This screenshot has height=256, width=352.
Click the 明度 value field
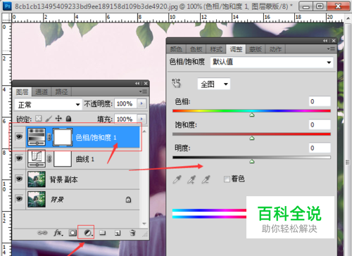(320, 148)
